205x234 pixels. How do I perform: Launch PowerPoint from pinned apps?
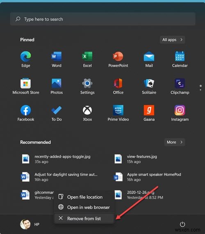coord(118,59)
